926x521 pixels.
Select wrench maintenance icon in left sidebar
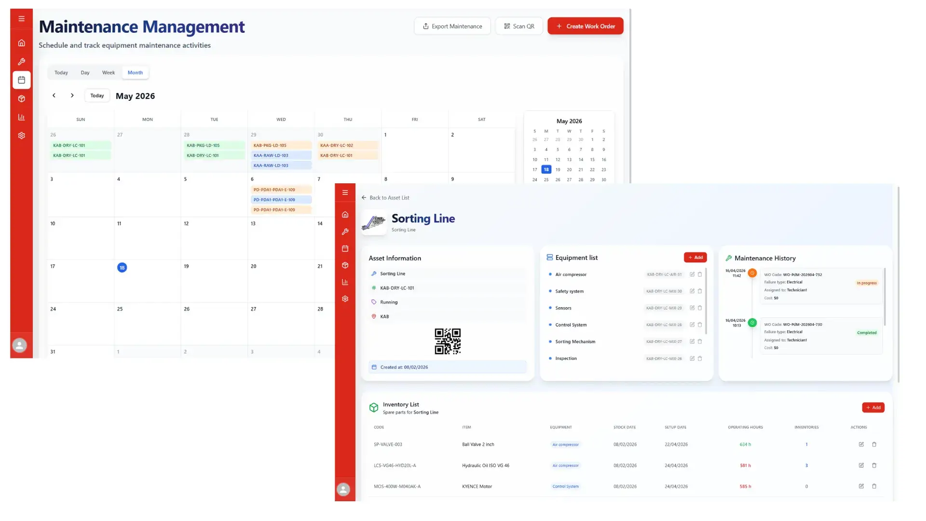pos(21,62)
